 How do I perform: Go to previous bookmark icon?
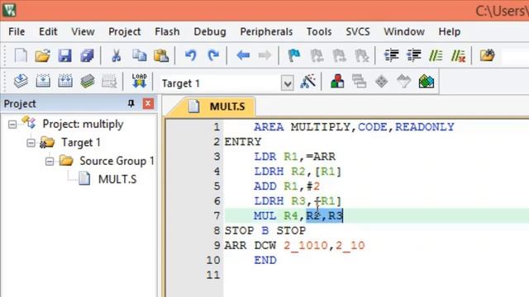[317, 55]
